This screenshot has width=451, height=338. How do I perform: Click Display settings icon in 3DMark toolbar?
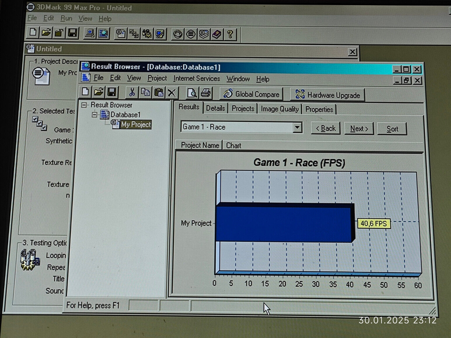click(x=160, y=34)
